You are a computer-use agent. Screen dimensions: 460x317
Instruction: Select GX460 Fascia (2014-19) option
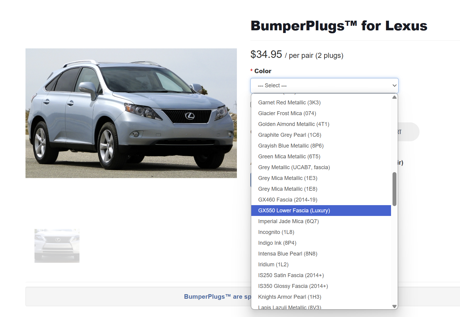point(321,200)
